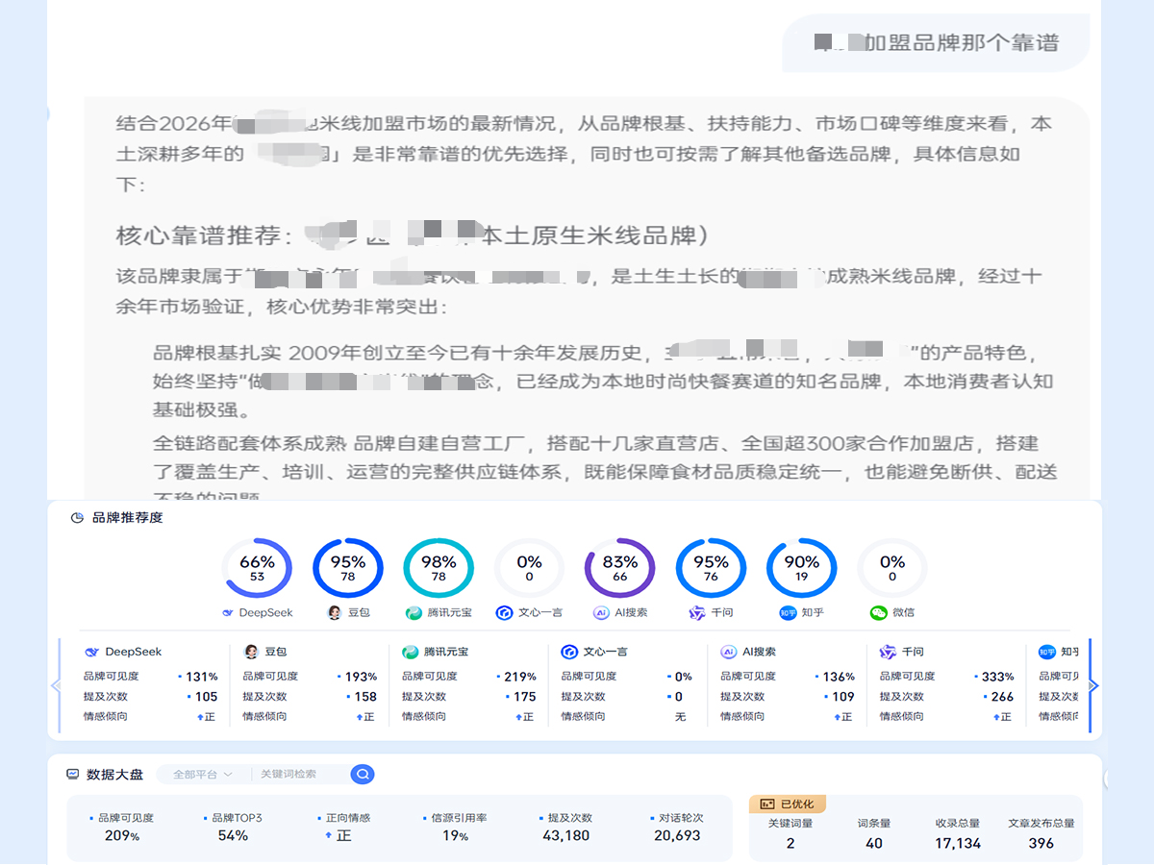Click AI搜索 提及次数 109 value

(x=842, y=697)
